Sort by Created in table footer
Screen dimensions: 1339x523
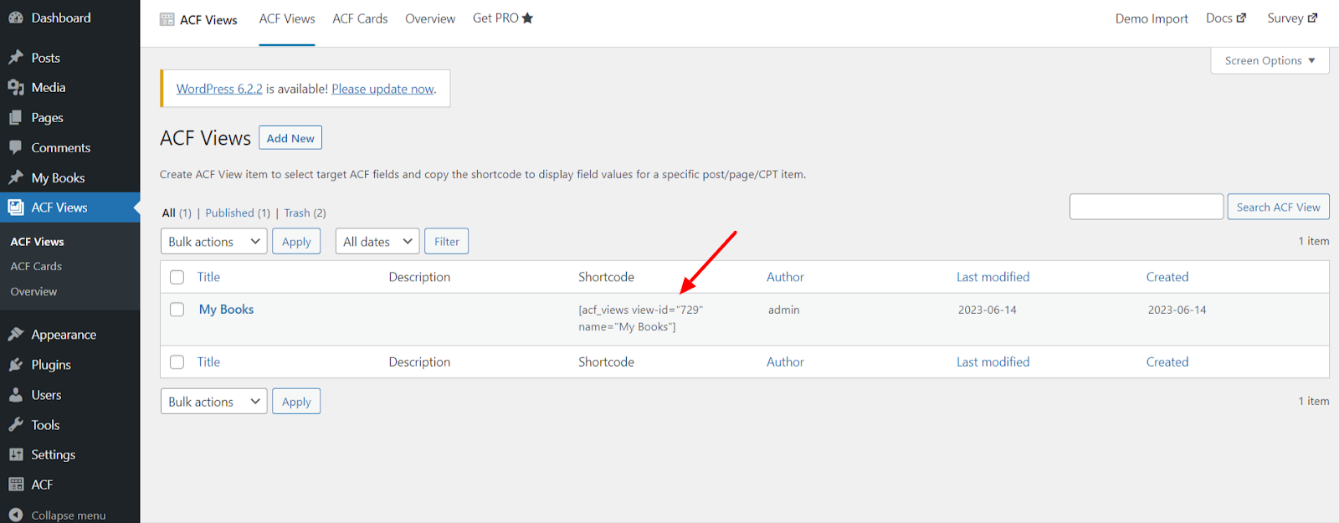(1167, 362)
